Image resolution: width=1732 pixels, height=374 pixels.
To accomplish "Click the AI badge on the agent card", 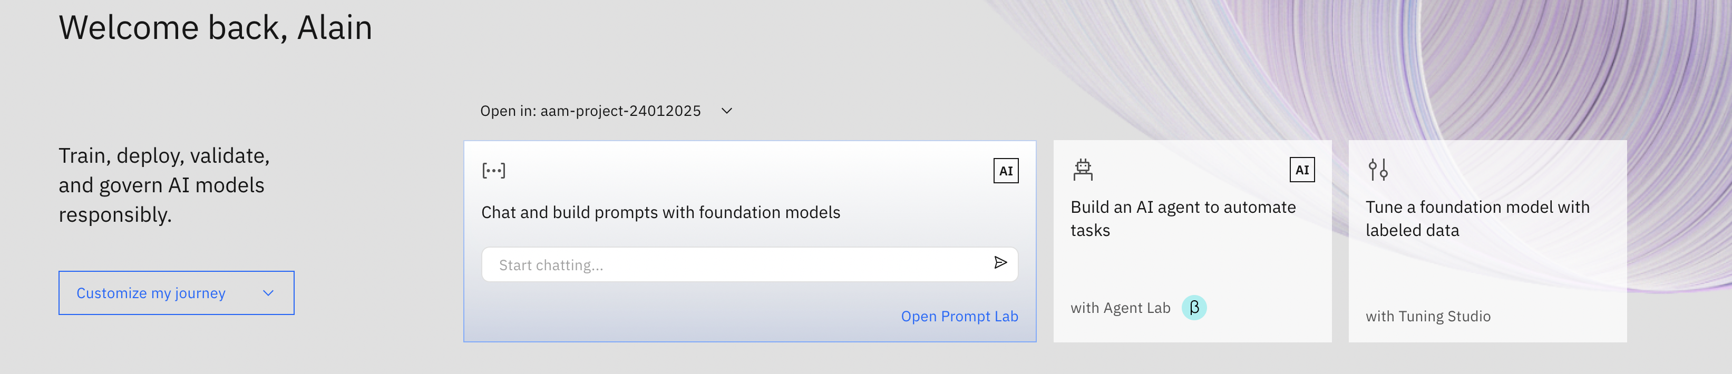I will [x=1302, y=170].
